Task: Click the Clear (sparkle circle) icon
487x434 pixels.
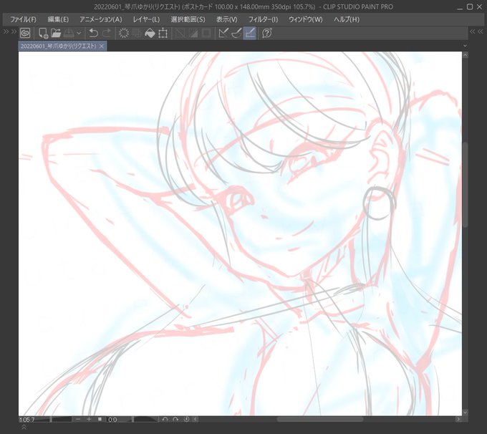Action: coord(124,33)
